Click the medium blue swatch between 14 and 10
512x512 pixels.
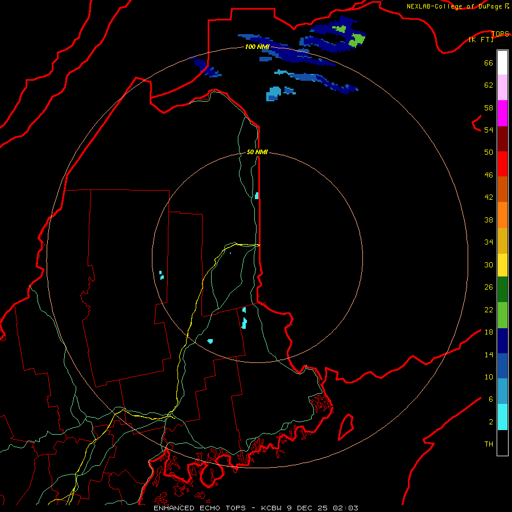(x=502, y=366)
